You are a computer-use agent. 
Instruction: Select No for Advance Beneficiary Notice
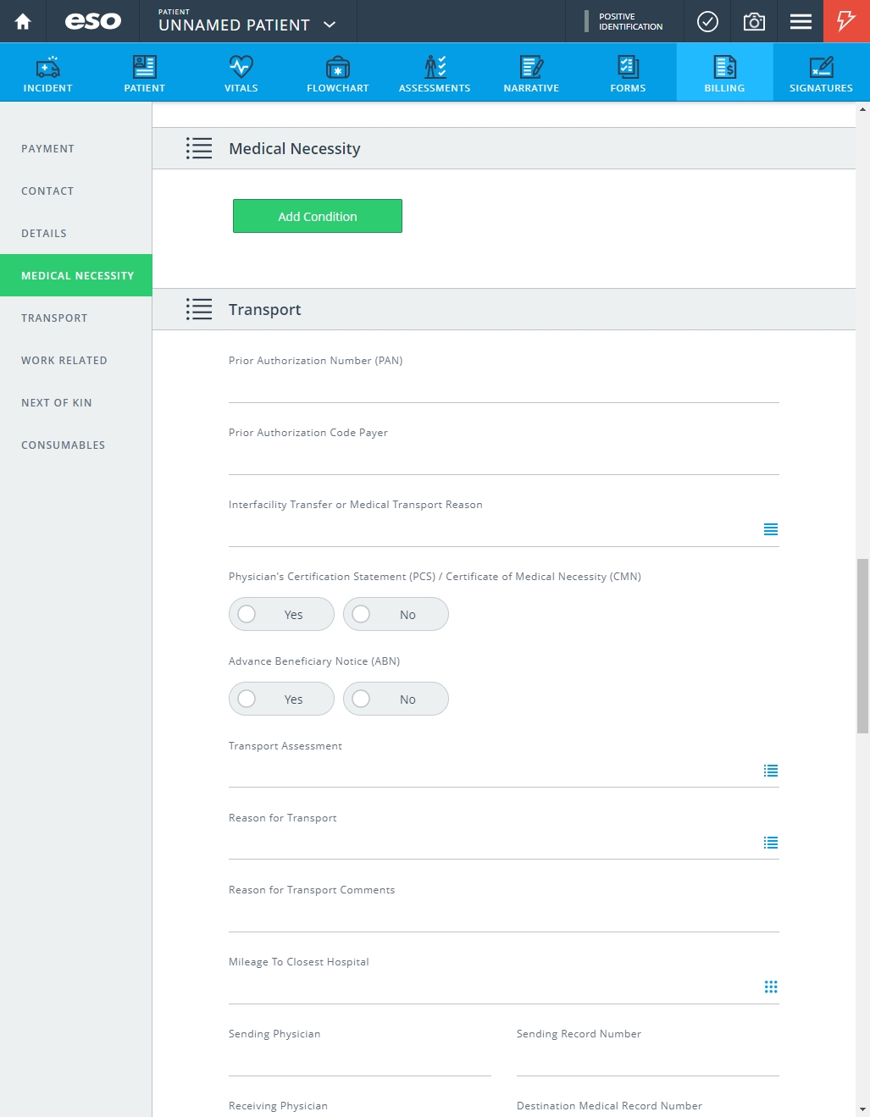coord(396,699)
